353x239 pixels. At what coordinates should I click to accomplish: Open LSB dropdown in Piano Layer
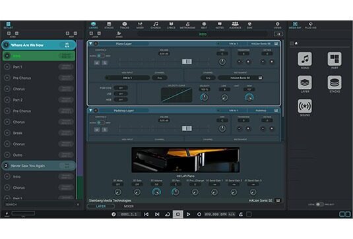121,93
